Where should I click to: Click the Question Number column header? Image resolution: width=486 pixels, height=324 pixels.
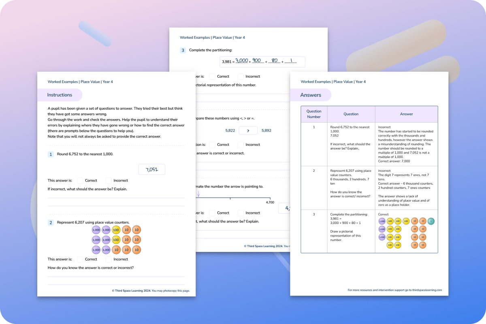[314, 114]
